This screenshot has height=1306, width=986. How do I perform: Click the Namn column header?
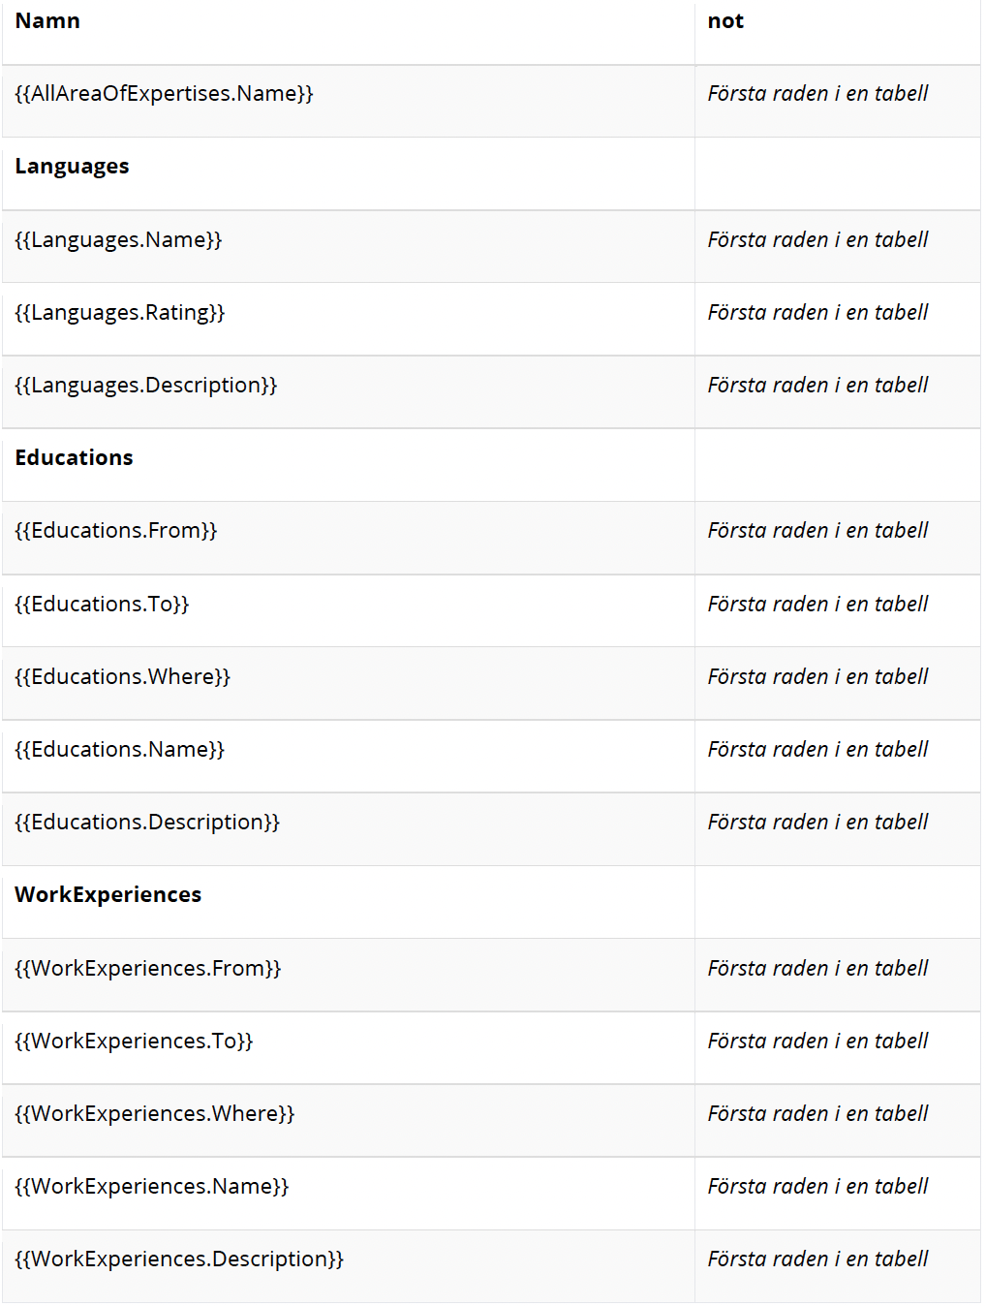coord(47,21)
